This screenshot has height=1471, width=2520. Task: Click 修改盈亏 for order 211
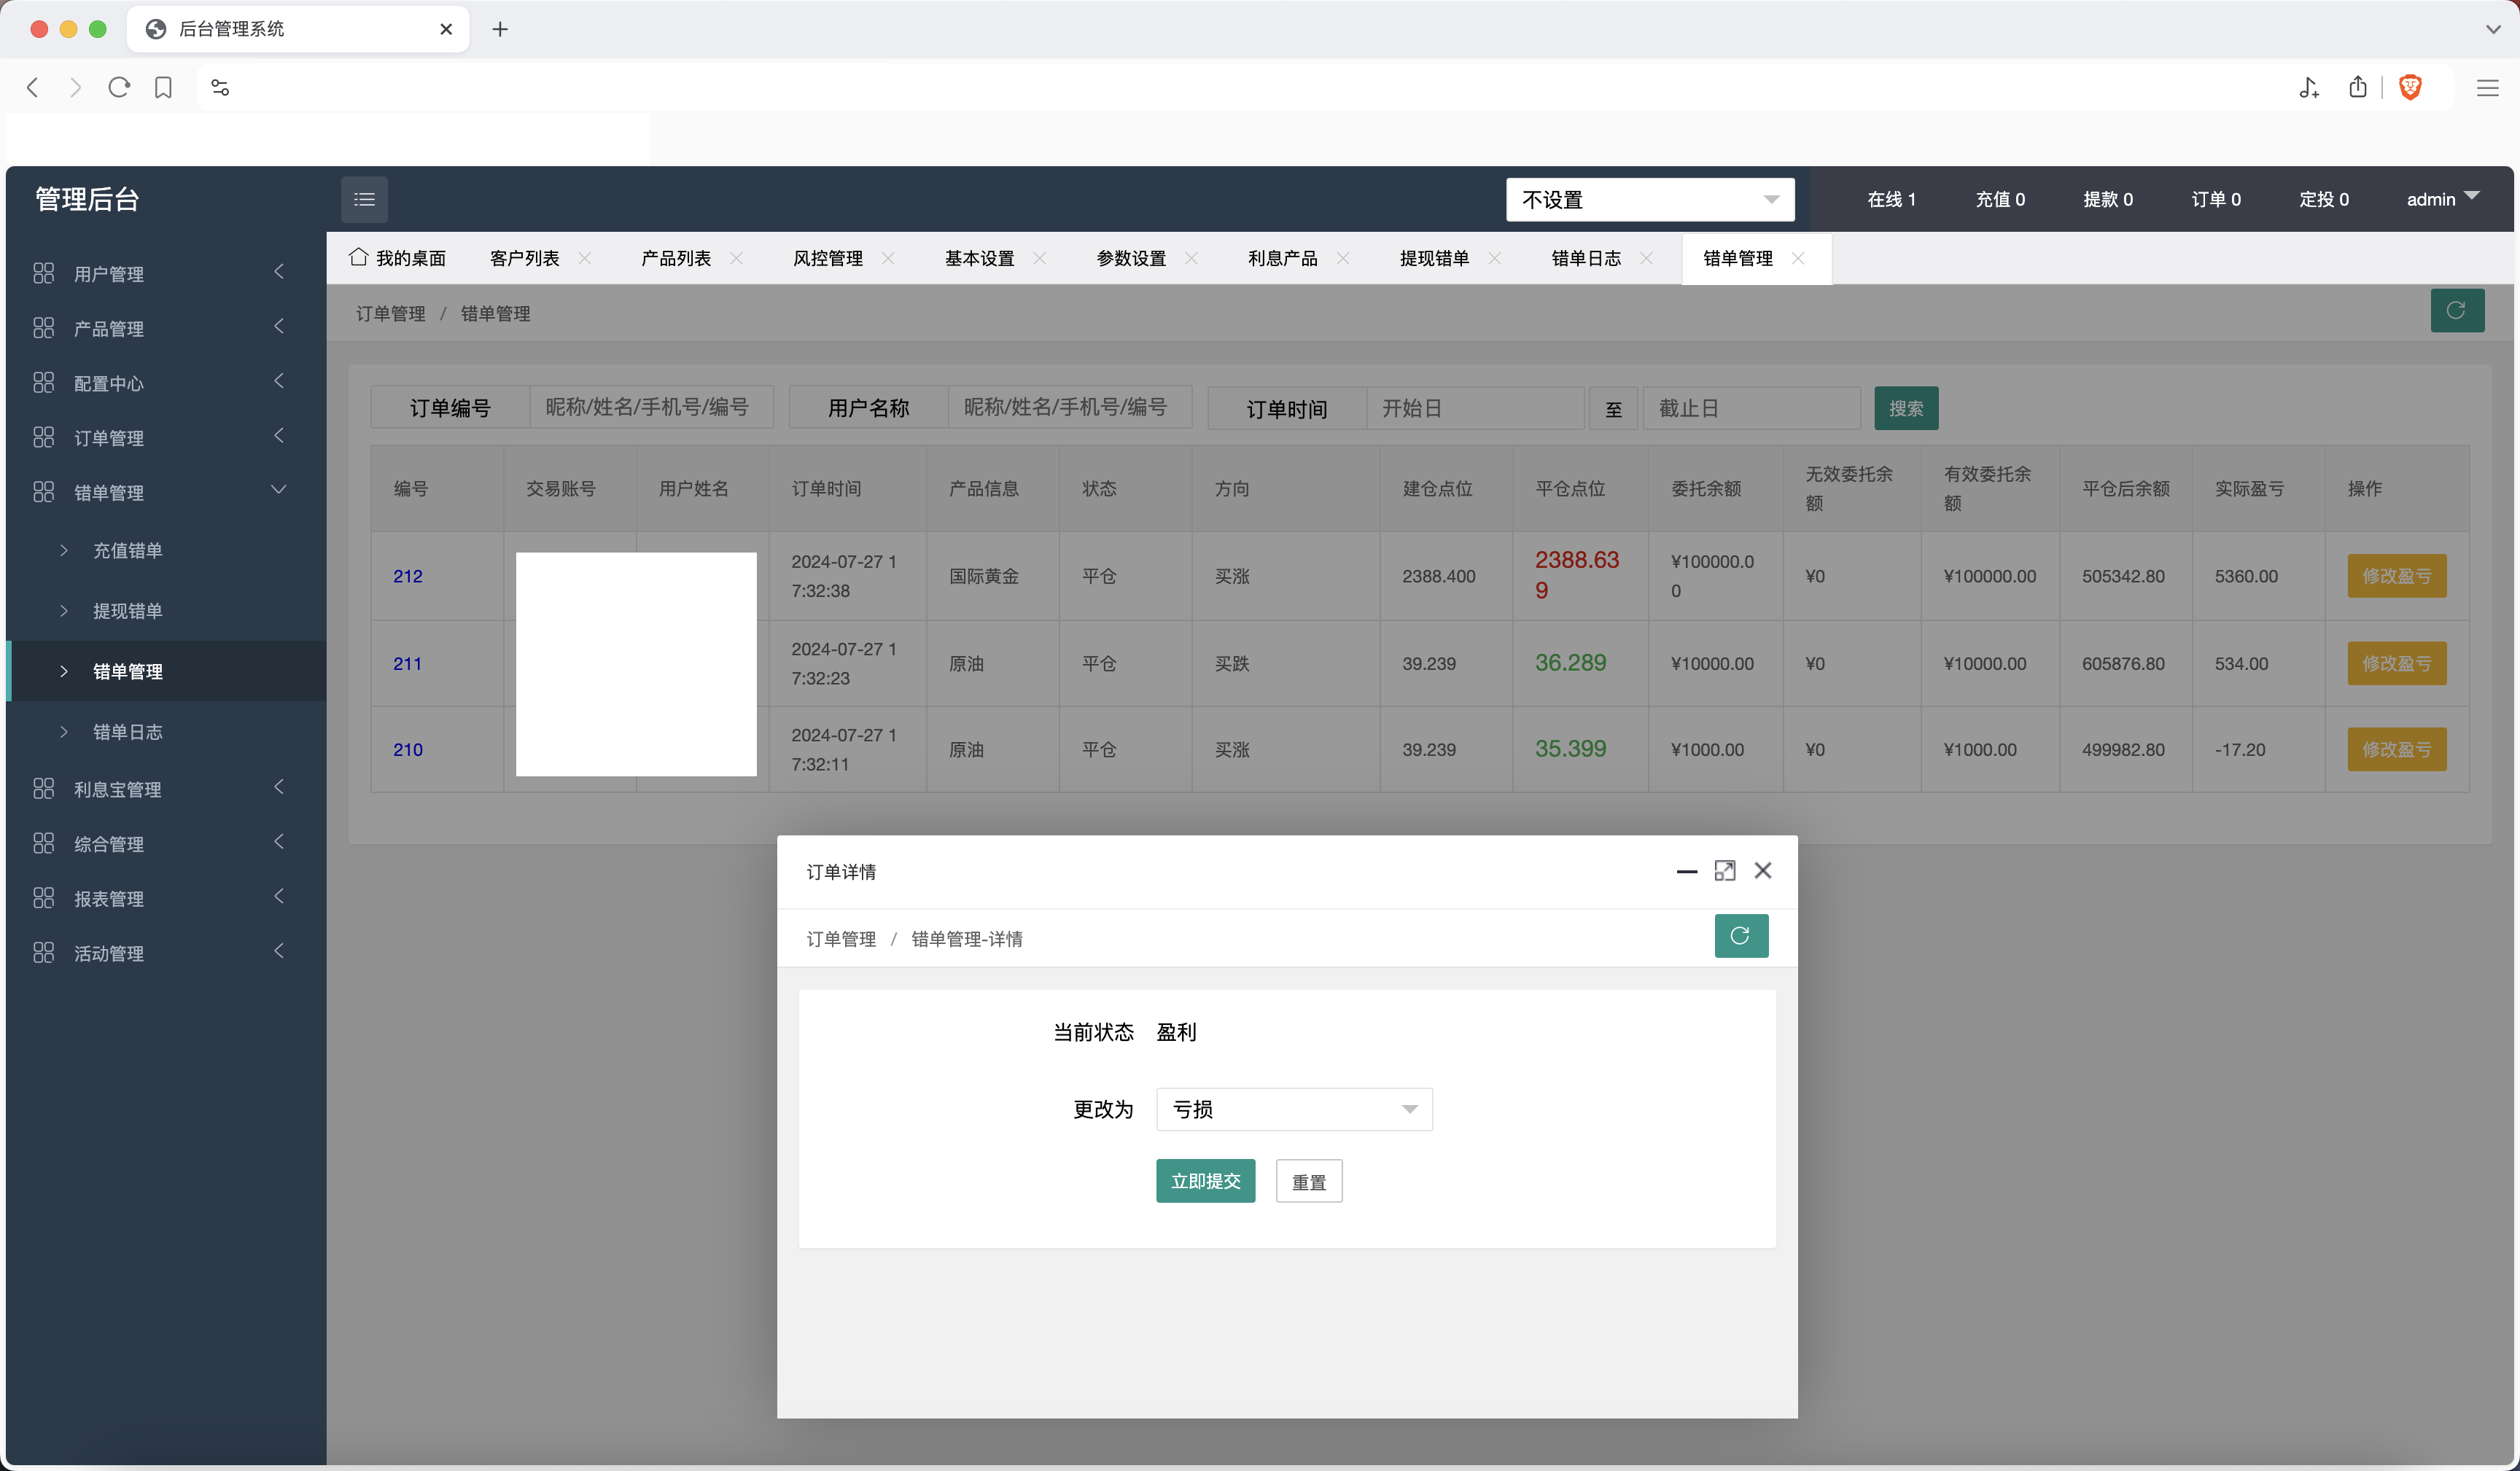point(2397,663)
